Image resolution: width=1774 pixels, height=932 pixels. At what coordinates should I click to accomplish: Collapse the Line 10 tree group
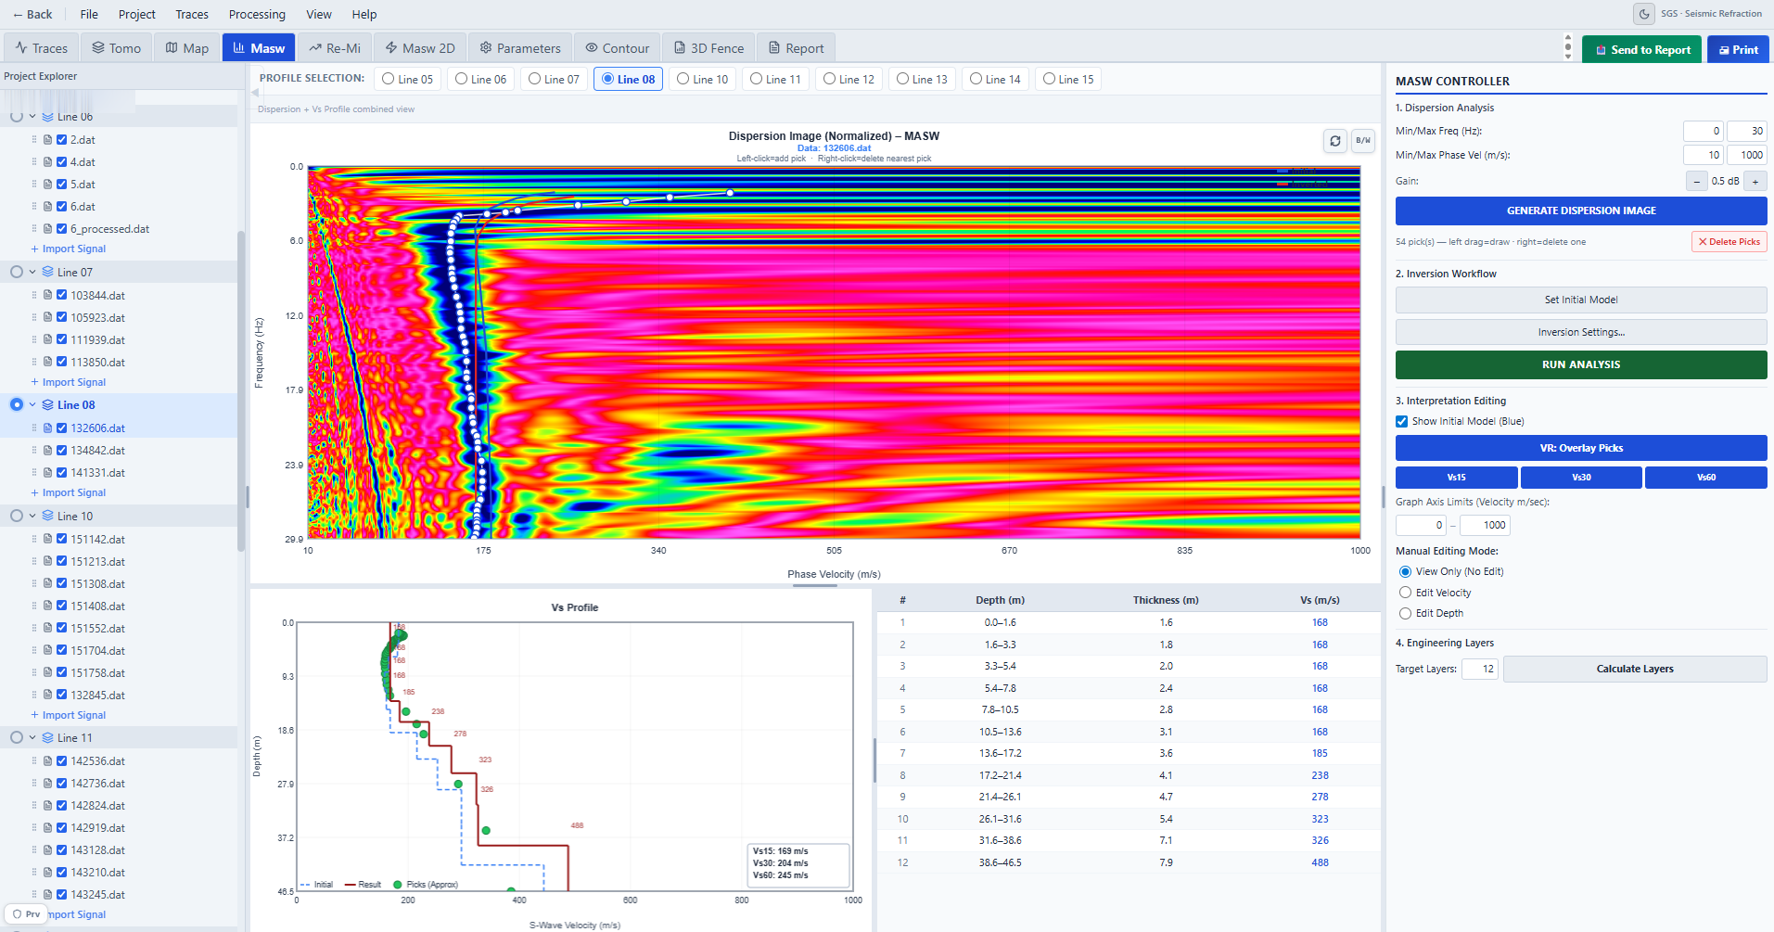click(32, 517)
